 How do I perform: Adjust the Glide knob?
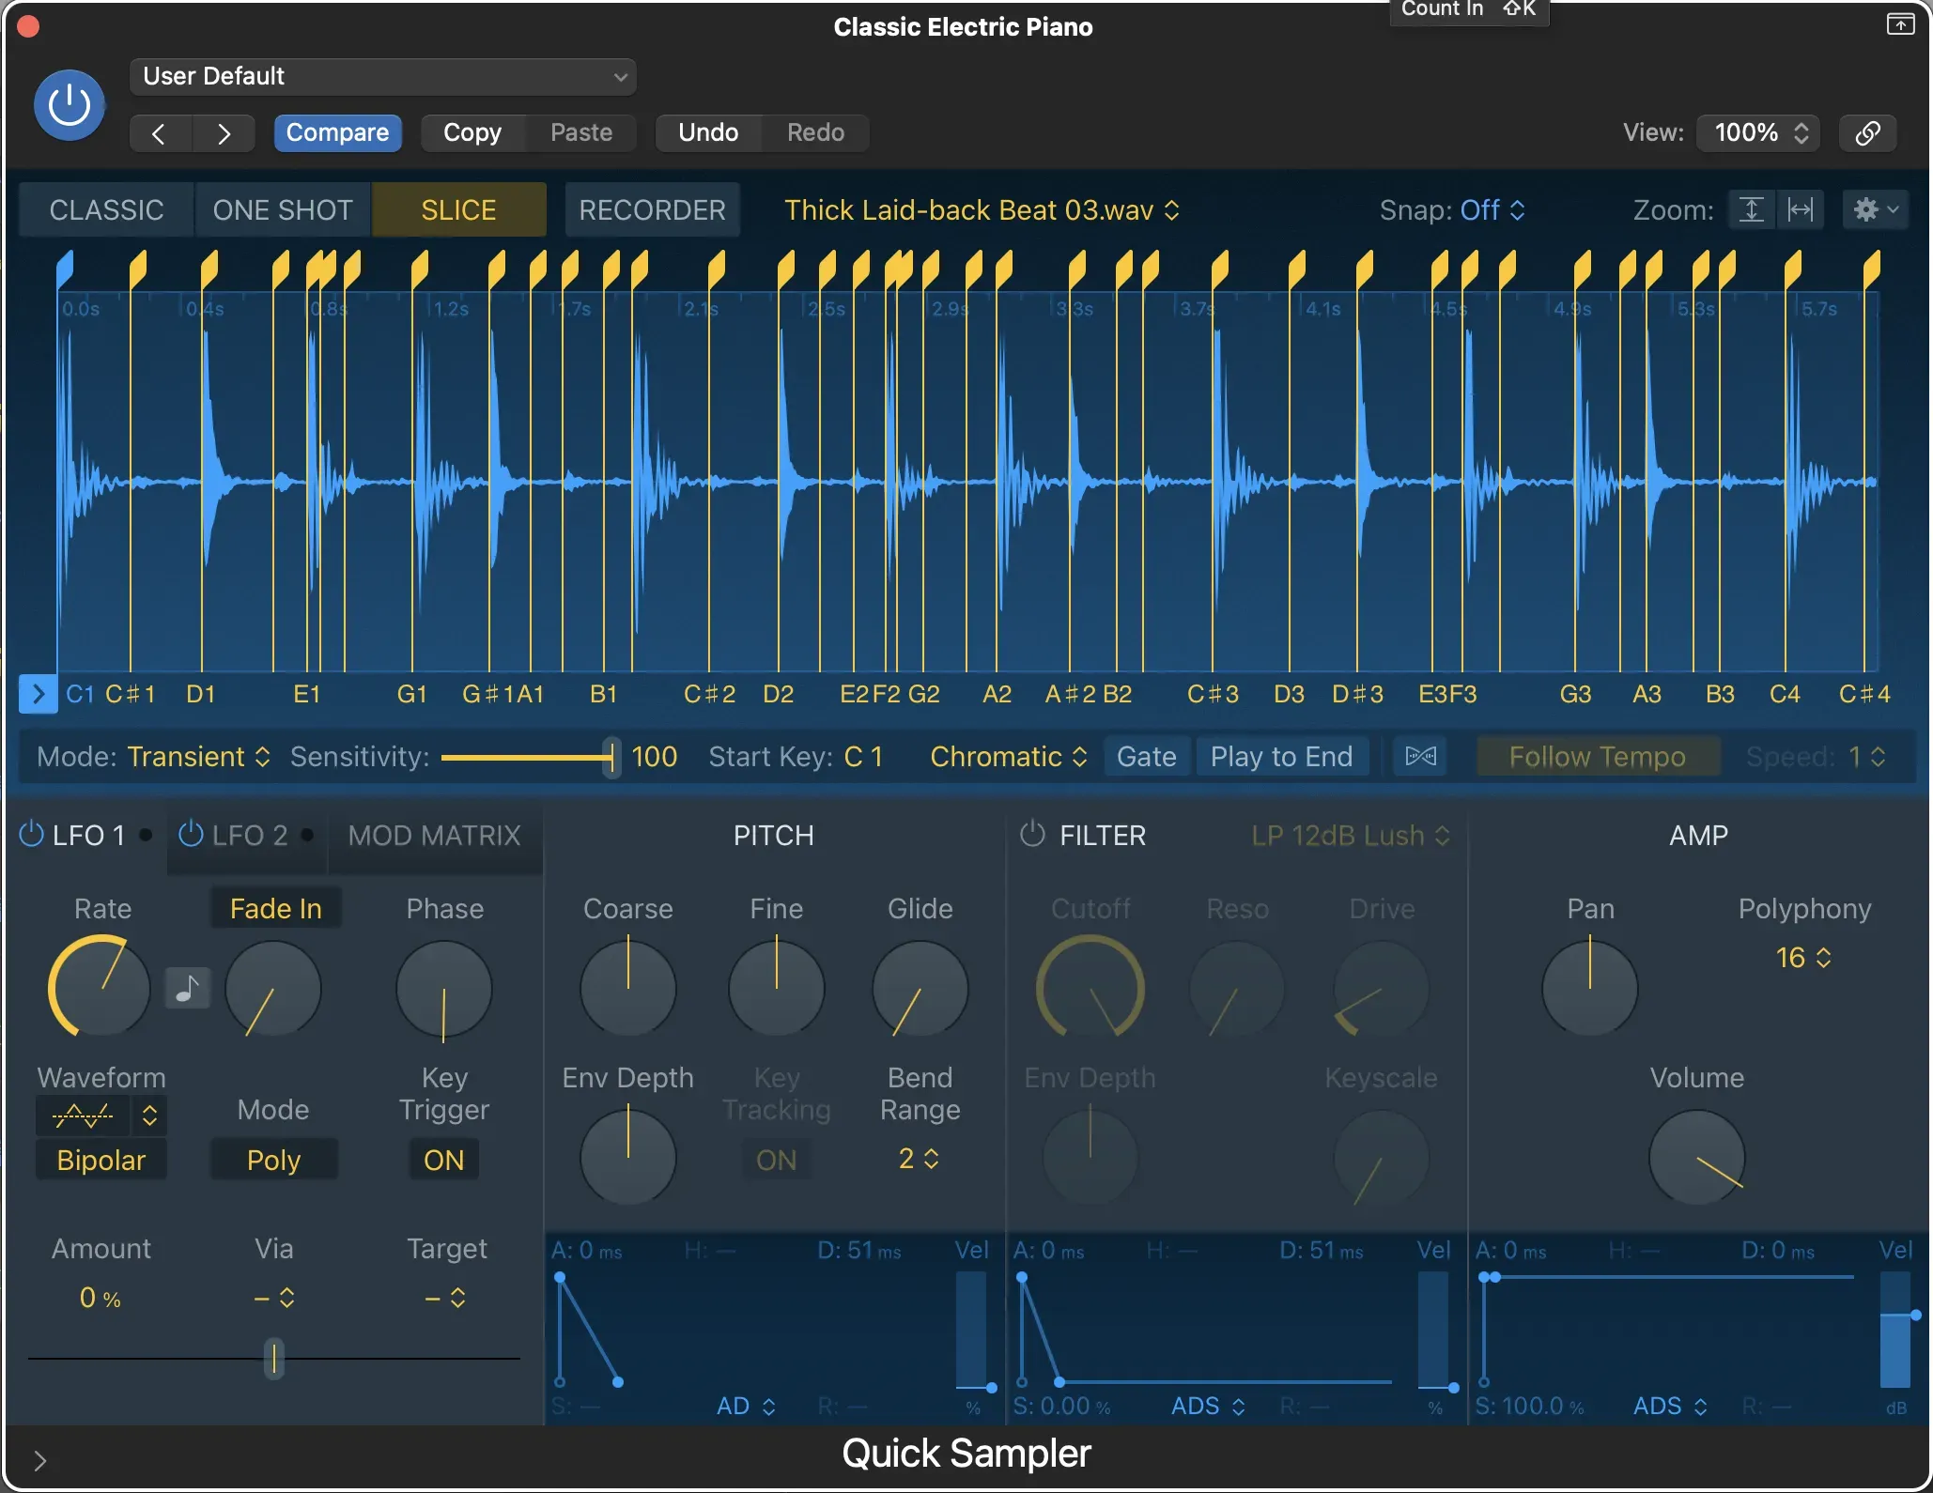[x=920, y=989]
